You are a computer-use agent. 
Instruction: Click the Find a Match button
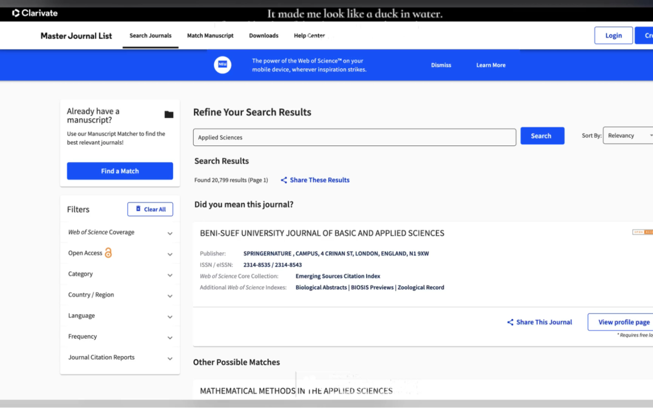[120, 171]
